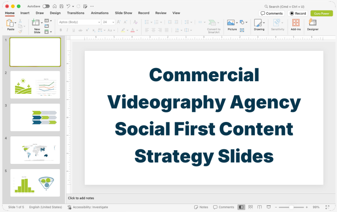Open the Change Case Aa dropdown

(111, 30)
